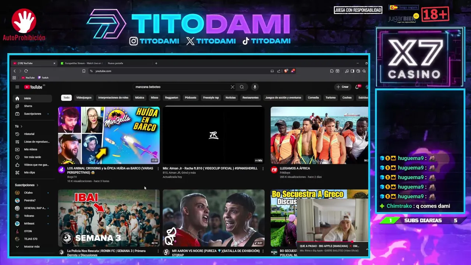Viewport: 471px width, 265px height.
Task: Open a new browser tab with plus
Action: pos(156,63)
